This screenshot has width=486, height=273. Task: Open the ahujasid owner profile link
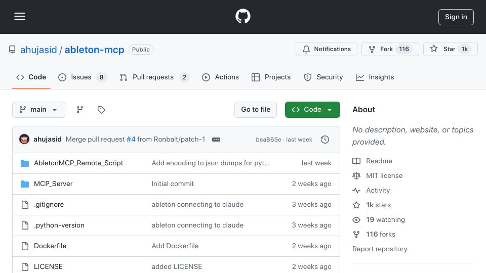pos(38,50)
